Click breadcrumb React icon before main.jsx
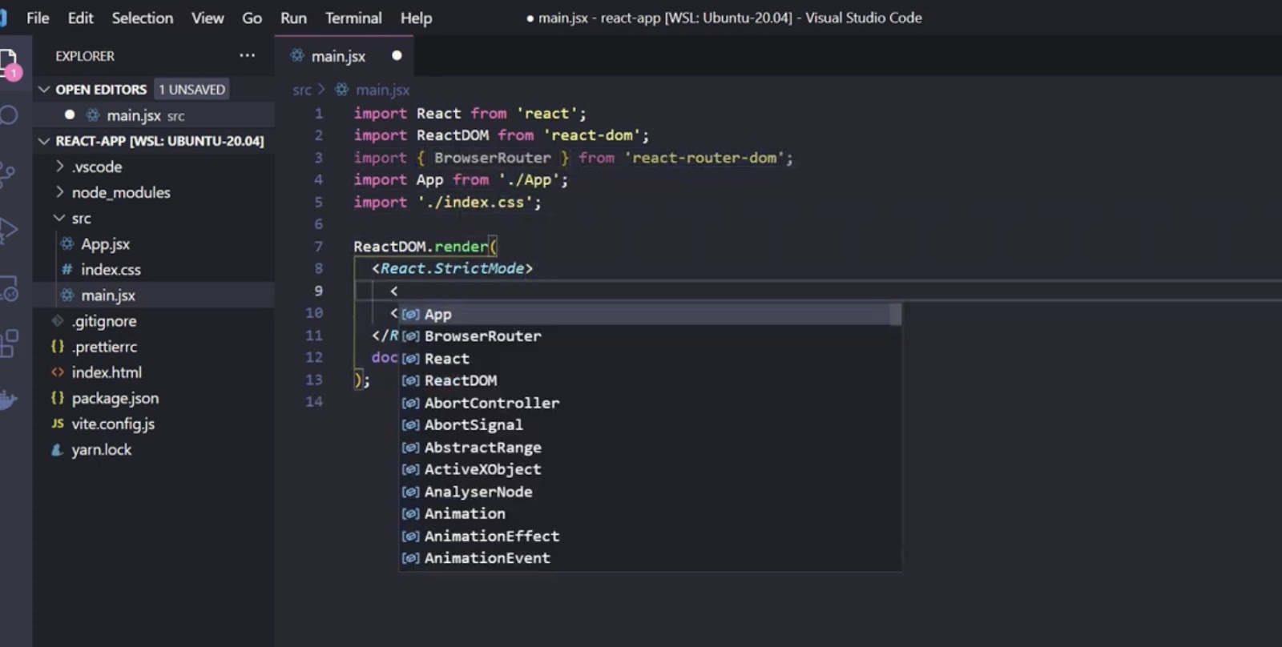The image size is (1282, 647). click(x=341, y=90)
